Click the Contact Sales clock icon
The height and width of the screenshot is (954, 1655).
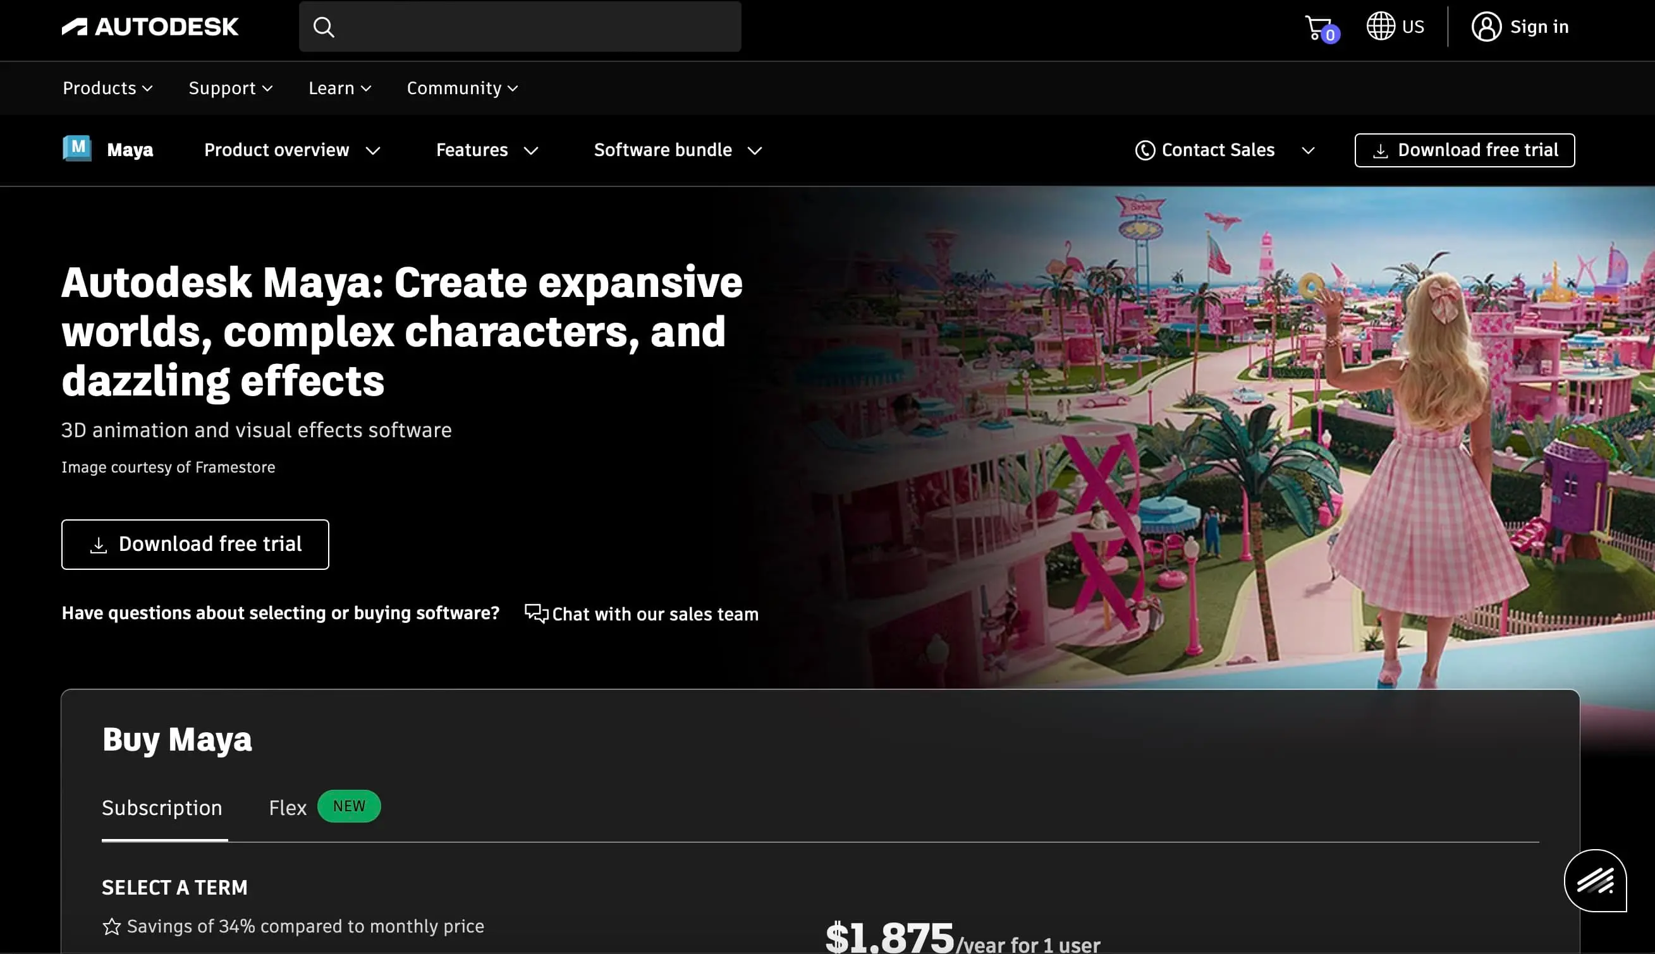[x=1144, y=150]
